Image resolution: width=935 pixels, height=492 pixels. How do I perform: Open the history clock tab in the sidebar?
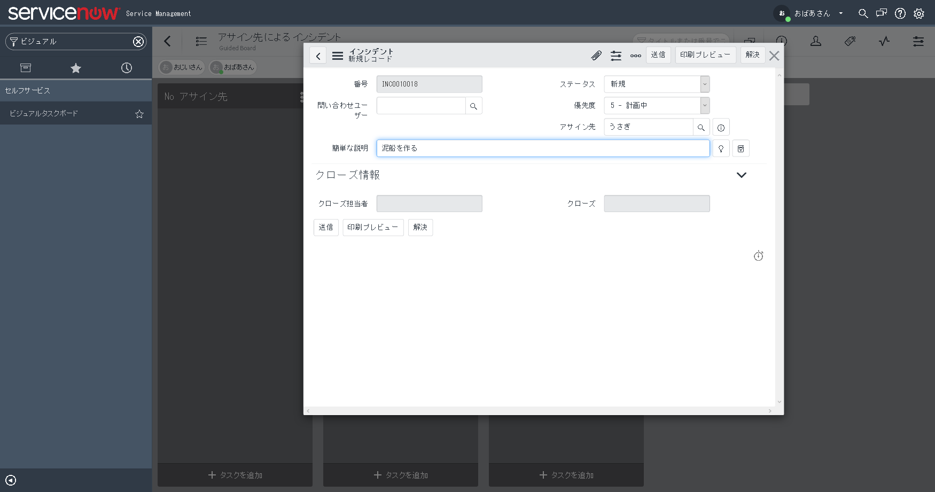pos(126,68)
